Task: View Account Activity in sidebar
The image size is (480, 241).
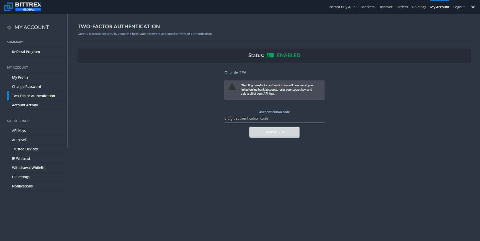Action: coord(25,105)
